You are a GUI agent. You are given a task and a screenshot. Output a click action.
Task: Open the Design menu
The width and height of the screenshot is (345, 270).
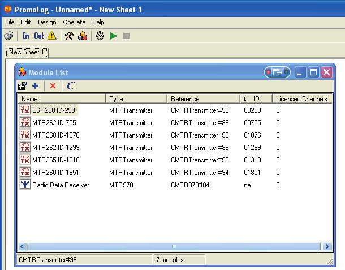point(47,22)
